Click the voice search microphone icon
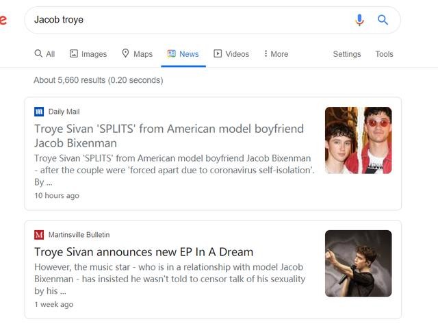The width and height of the screenshot is (438, 326). tap(359, 20)
